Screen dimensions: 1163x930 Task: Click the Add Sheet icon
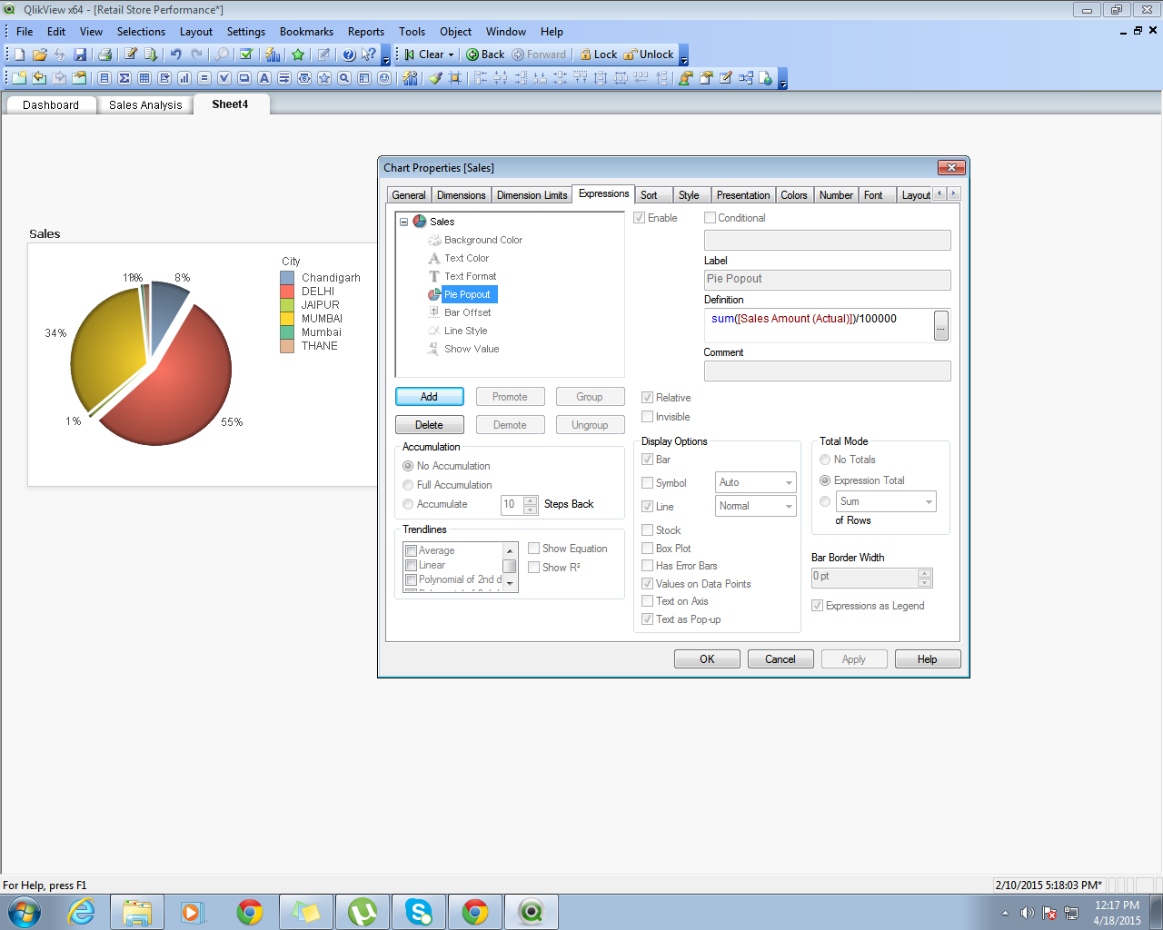[20, 78]
